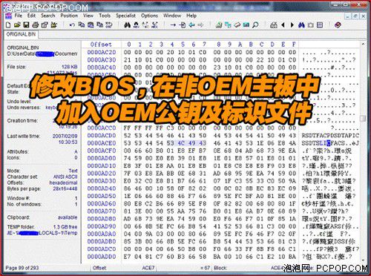Image resolution: width=371 pixels, height=276 pixels.
Task: Open the Tools menu
Action: (105, 16)
